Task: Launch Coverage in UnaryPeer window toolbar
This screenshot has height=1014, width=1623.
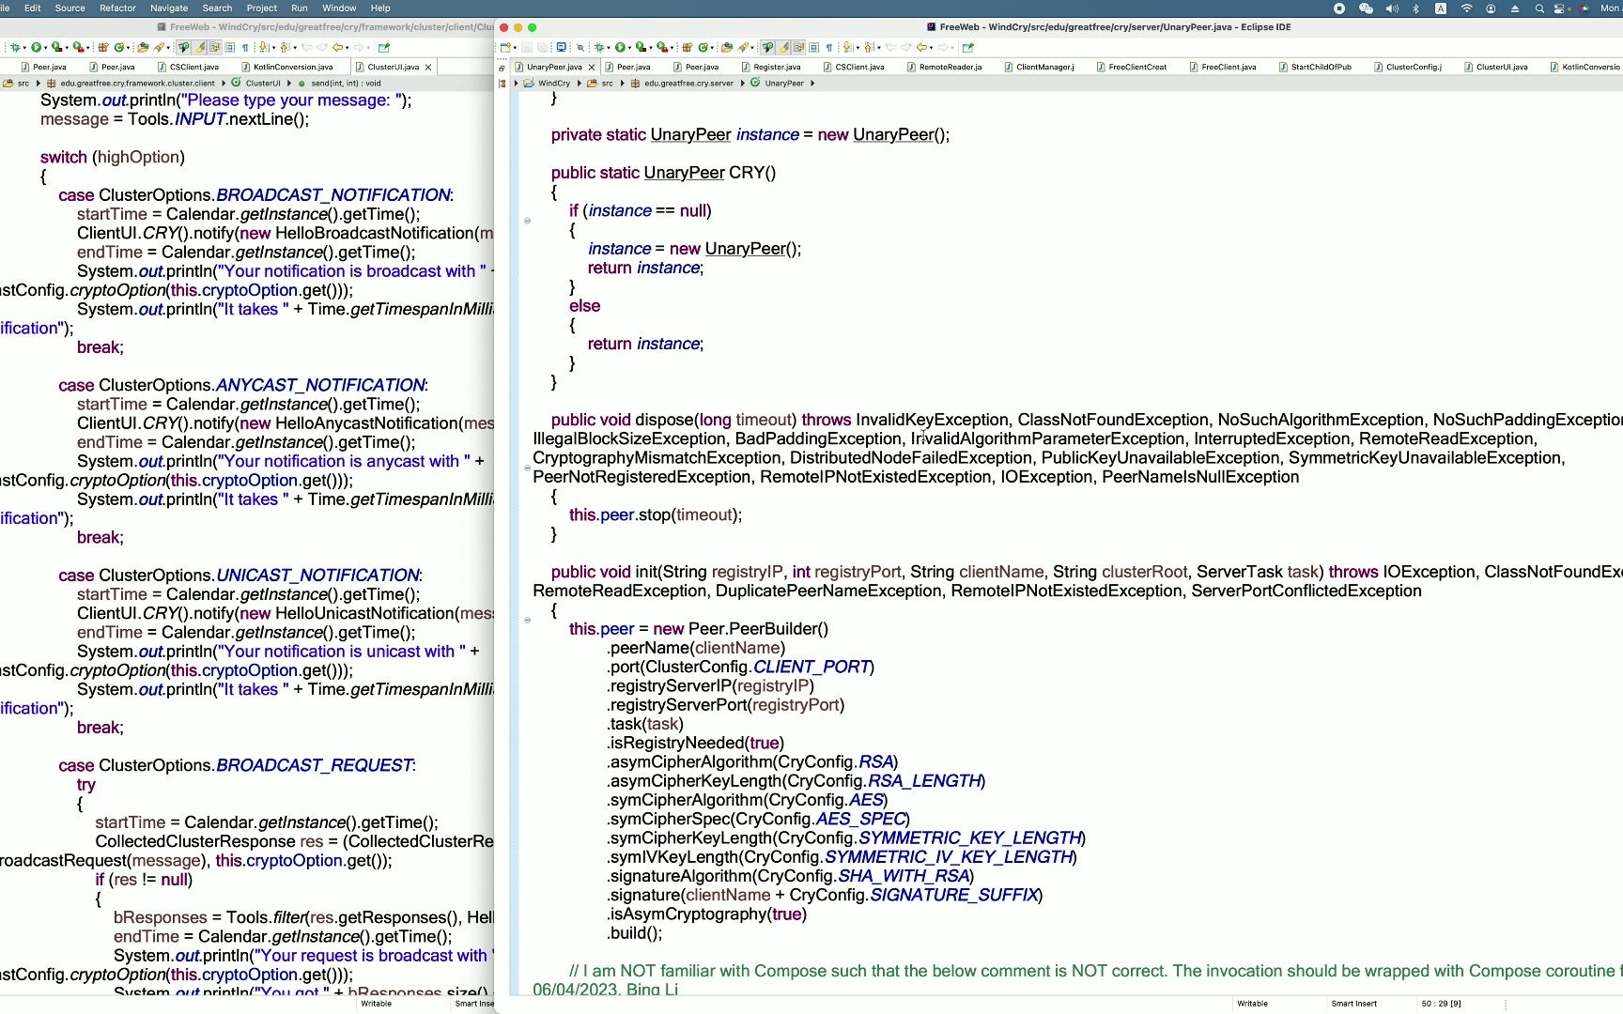Action: point(641,47)
